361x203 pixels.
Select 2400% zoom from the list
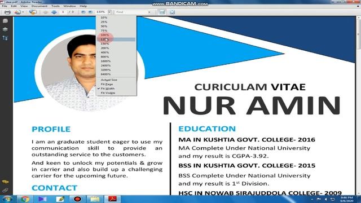click(116, 65)
